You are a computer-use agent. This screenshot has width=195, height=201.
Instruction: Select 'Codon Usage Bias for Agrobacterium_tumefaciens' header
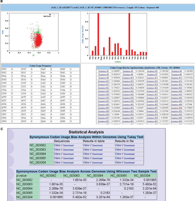pos(145,68)
